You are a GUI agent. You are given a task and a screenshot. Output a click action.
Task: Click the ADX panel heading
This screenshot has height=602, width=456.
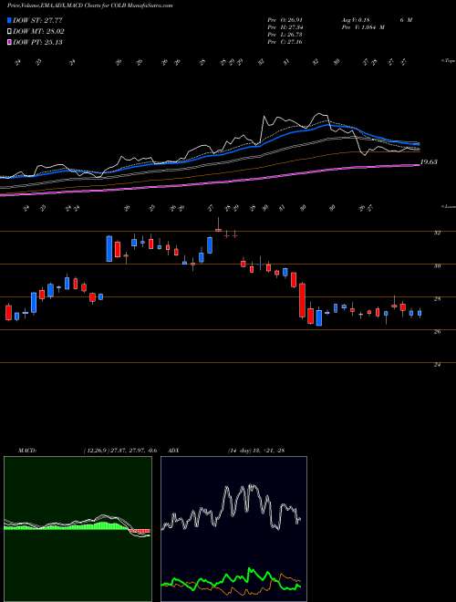click(174, 450)
